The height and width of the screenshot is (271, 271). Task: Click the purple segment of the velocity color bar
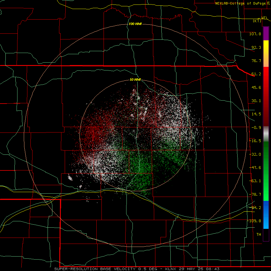(x=266, y=34)
